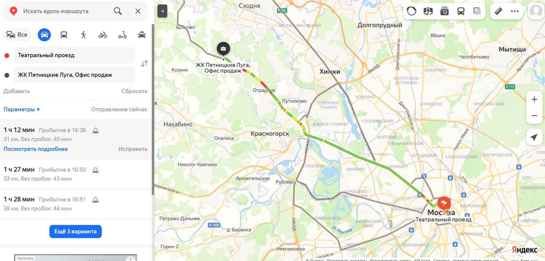Zoom in the map with plus
The height and width of the screenshot is (261, 545).
(534, 99)
